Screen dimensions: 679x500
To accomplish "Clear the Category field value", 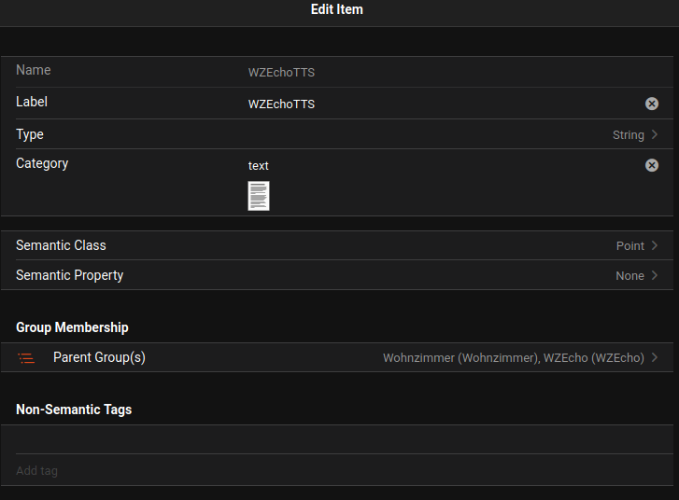I will pos(652,165).
